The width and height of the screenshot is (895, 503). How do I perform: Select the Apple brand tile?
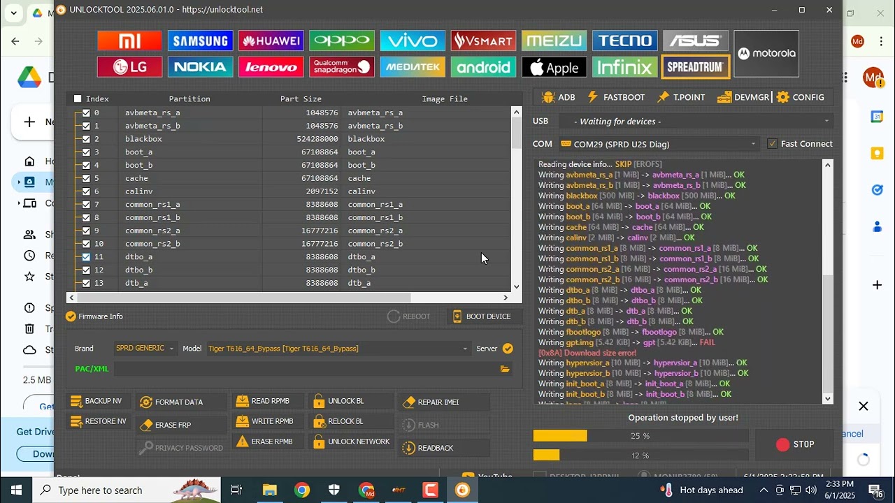[x=554, y=67]
